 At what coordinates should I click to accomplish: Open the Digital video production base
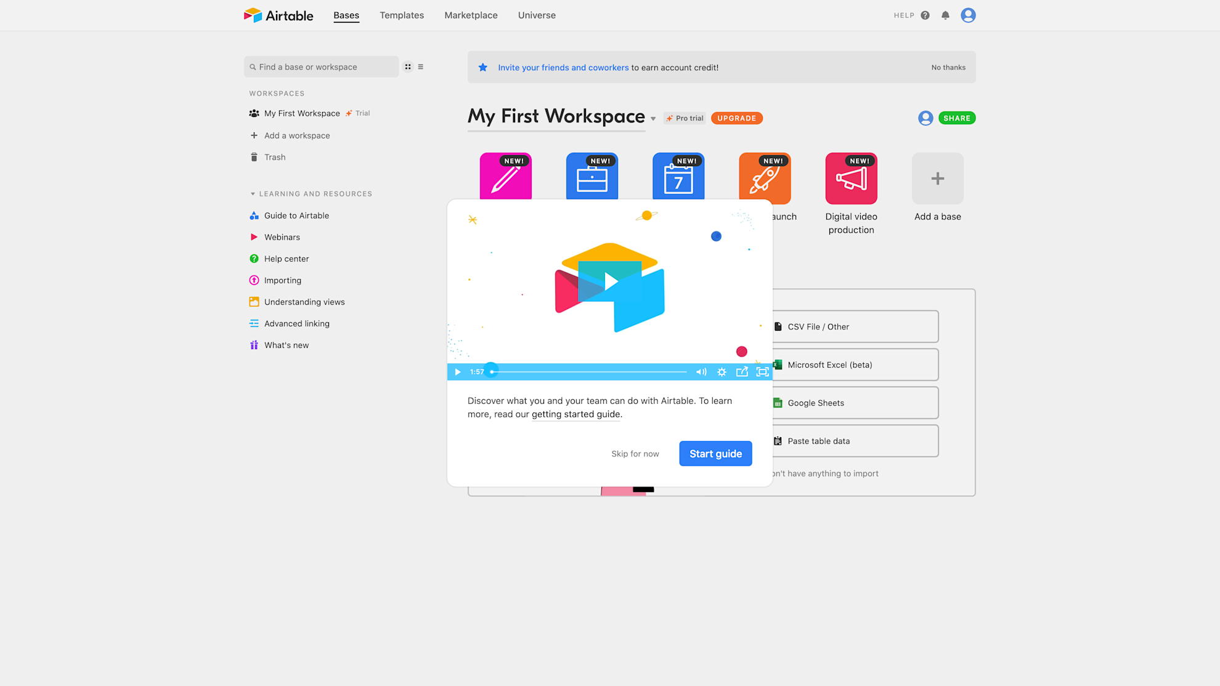[x=852, y=179]
